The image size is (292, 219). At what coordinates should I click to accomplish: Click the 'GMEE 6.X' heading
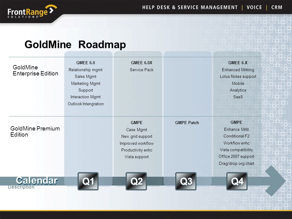[x=238, y=63]
